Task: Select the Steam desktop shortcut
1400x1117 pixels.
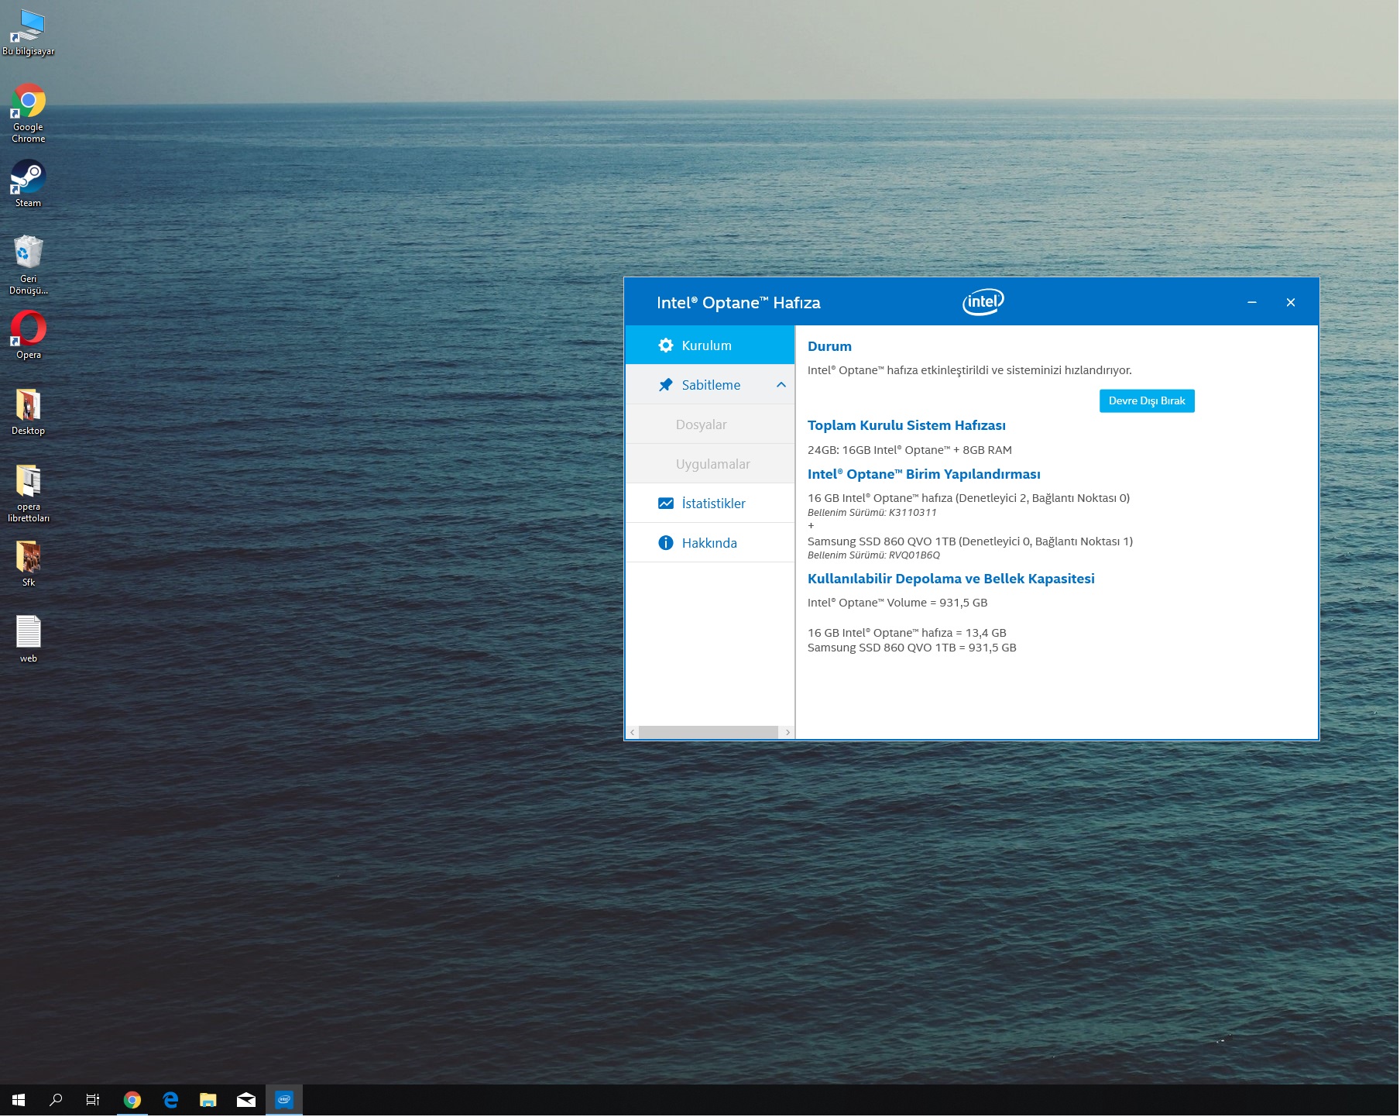Action: (x=29, y=184)
